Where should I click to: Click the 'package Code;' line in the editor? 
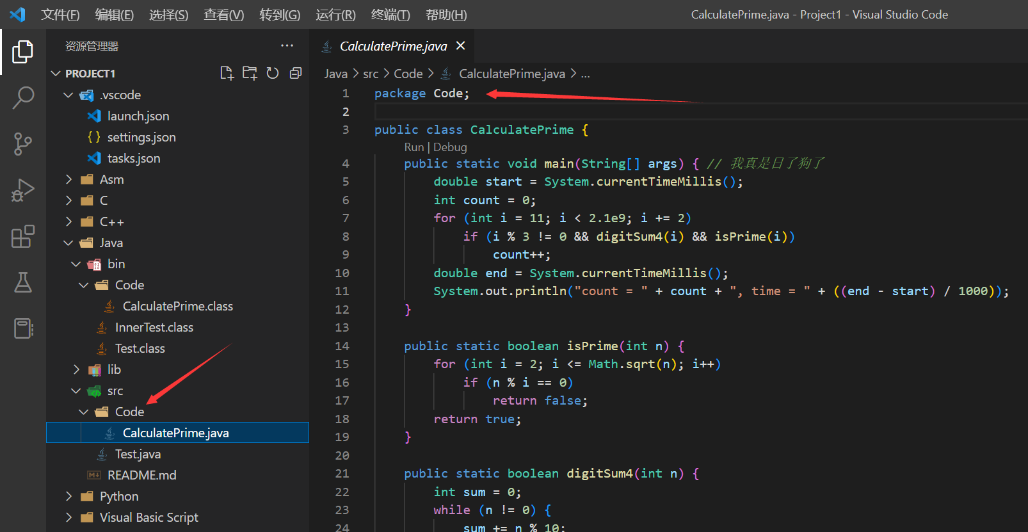point(422,93)
